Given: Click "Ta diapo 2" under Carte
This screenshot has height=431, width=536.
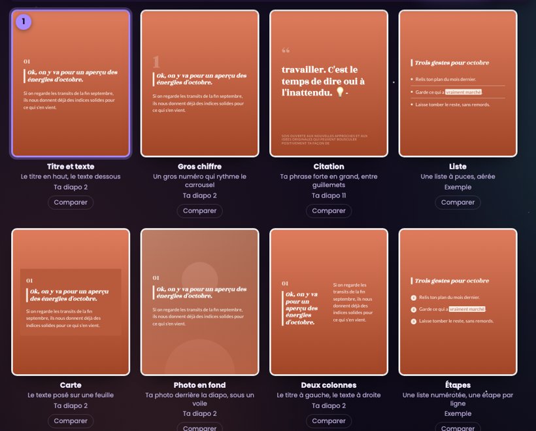Looking at the screenshot, I should coord(71,405).
